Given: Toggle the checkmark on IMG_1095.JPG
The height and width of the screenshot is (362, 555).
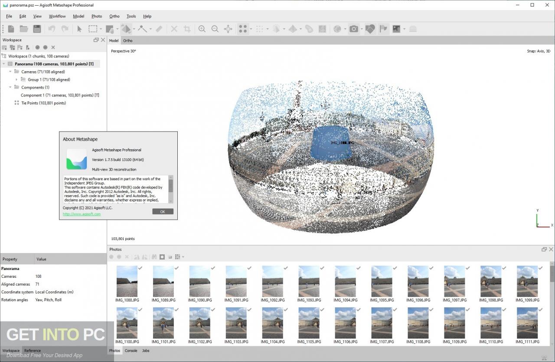Looking at the screenshot, I should (395, 268).
